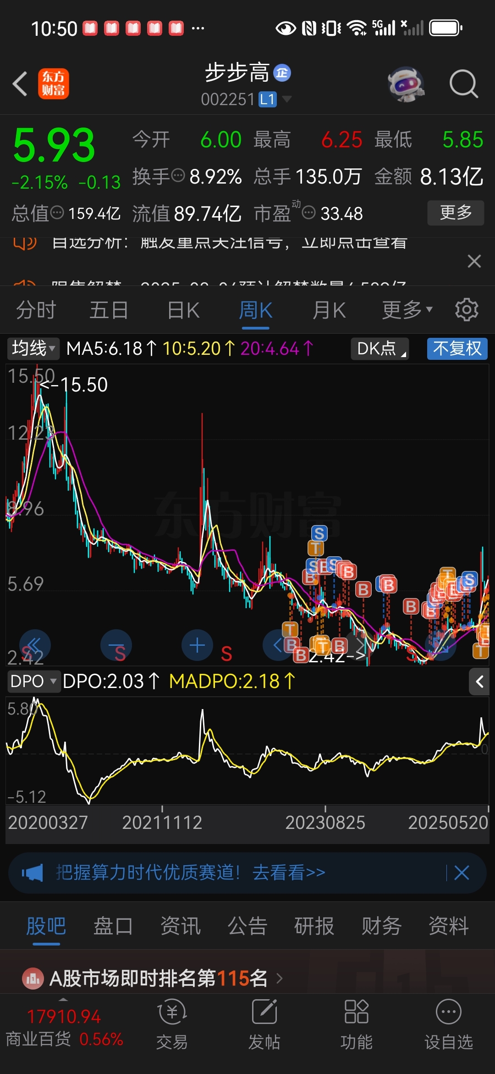Viewport: 495px width, 1074px height.
Task: Tap the back arrow icon
Action: pos(20,84)
